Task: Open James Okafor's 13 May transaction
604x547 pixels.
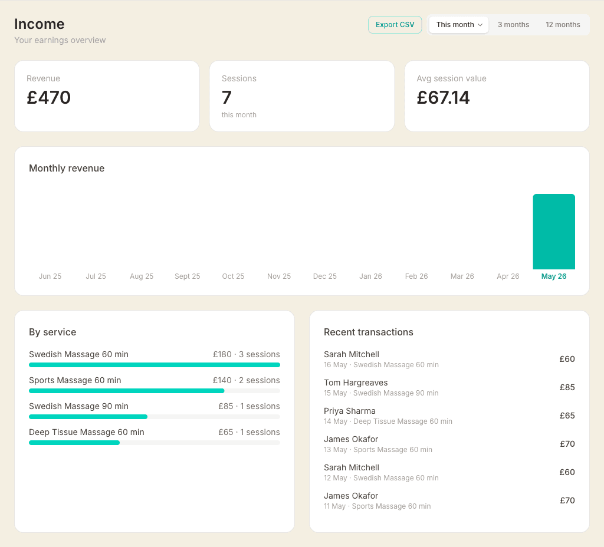Action: pos(449,444)
